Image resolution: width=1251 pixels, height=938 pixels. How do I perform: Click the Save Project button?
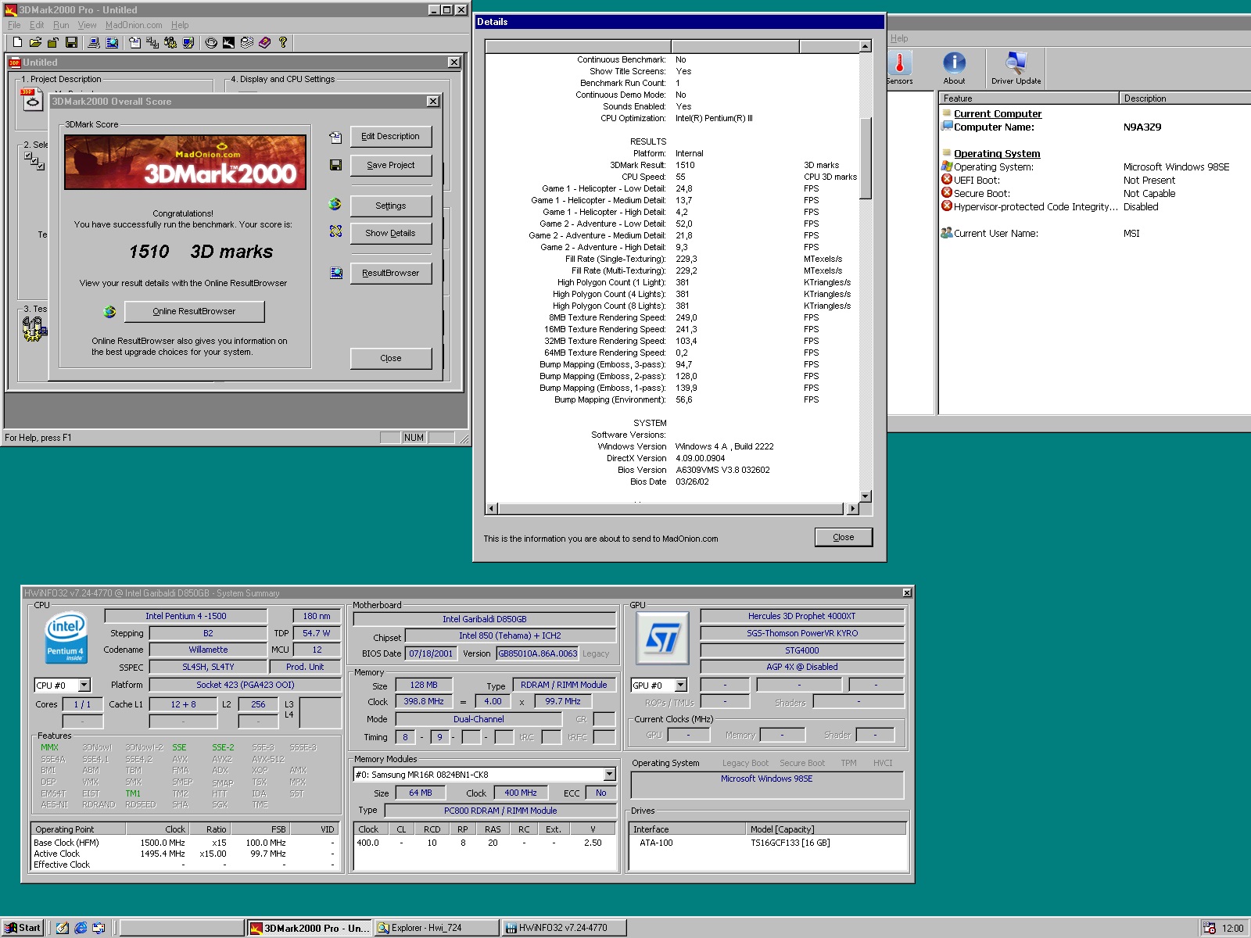pos(391,165)
